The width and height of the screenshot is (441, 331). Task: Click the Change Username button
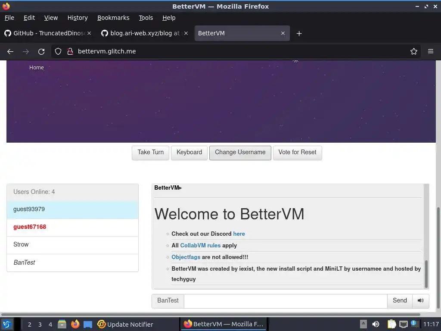point(240,153)
